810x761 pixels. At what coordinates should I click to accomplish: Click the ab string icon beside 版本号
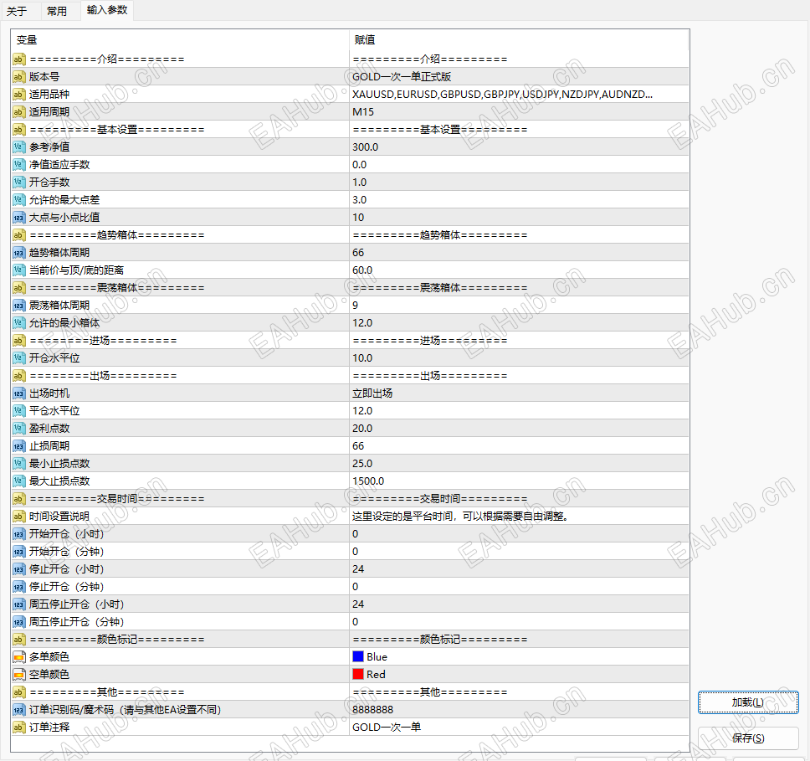pos(18,76)
